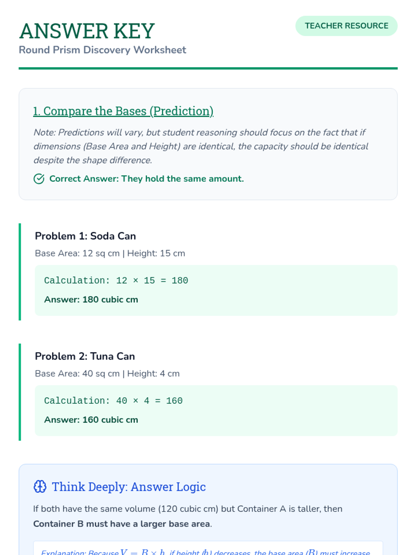Viewport: 416px width, 555px height.
Task: Select the 40 × 4 = 160 calculation
Action: coord(113,401)
